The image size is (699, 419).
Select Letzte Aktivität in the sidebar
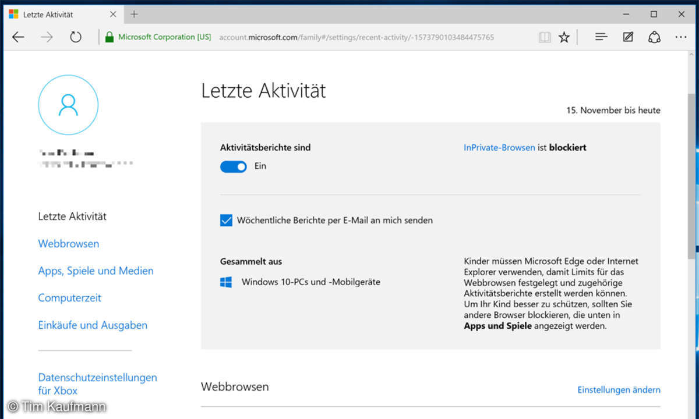coord(72,216)
